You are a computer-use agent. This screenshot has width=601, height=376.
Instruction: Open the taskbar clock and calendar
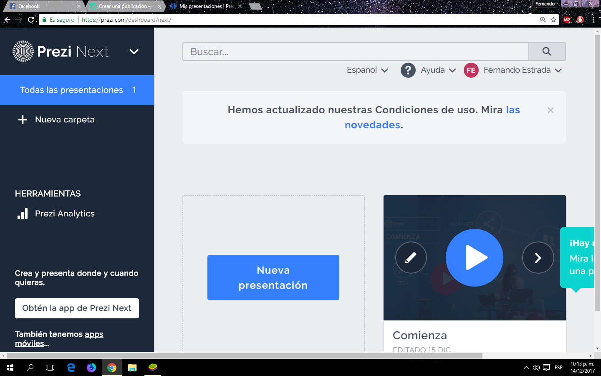coord(583,368)
